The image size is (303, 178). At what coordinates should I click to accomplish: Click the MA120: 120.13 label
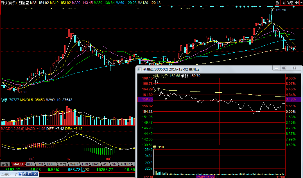149,3
